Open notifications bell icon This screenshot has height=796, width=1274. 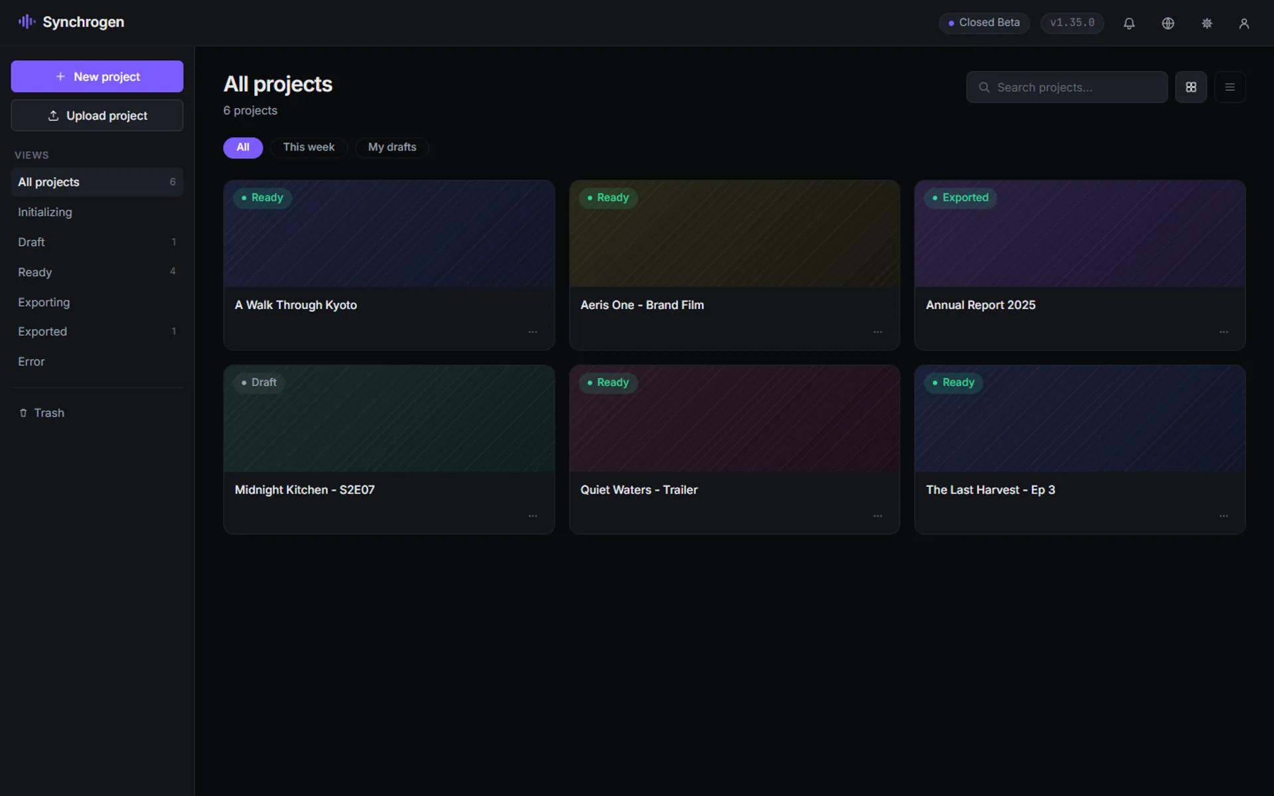point(1129,23)
